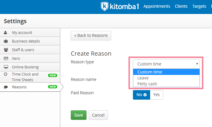Viewport: 212px width, 127px height.
Task: Set Paid Reason to Yes
Action: point(156,95)
